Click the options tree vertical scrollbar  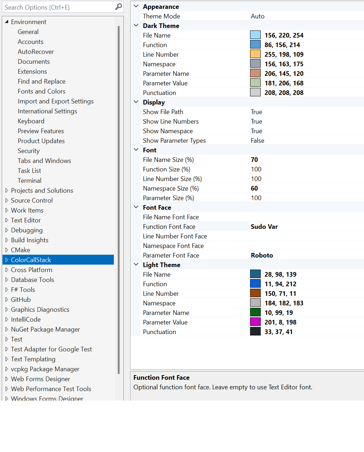pyautogui.click(x=119, y=198)
